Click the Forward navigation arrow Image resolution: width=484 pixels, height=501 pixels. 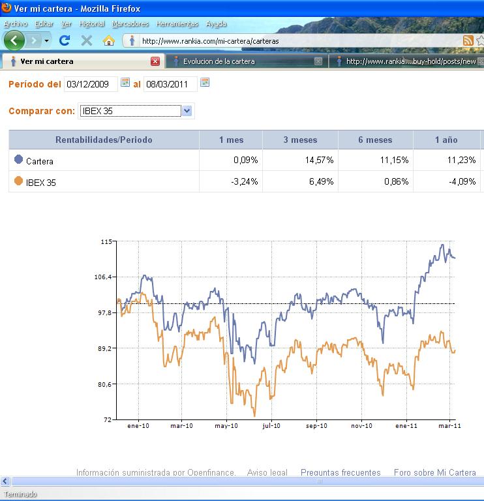tap(33, 40)
